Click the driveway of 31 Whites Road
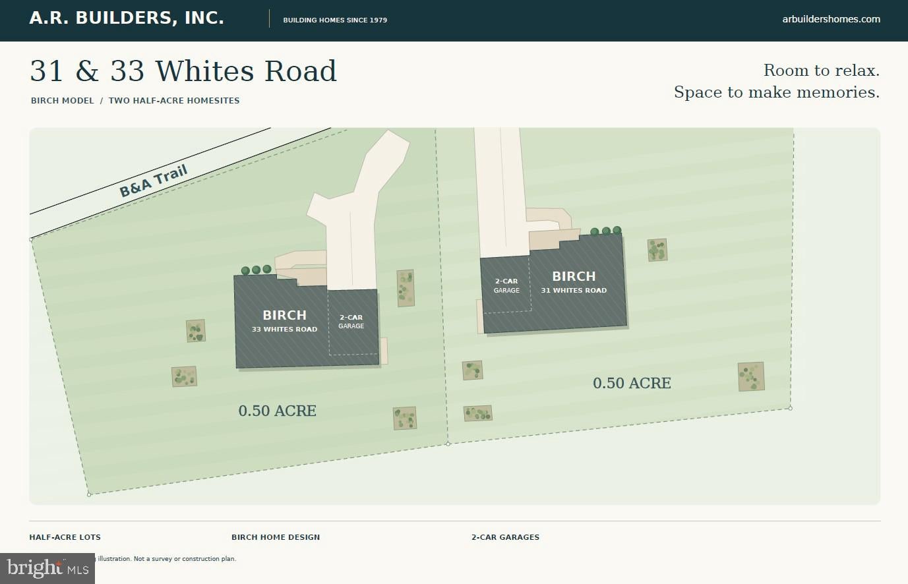Viewport: 908px width, 584px height. pyautogui.click(x=501, y=191)
